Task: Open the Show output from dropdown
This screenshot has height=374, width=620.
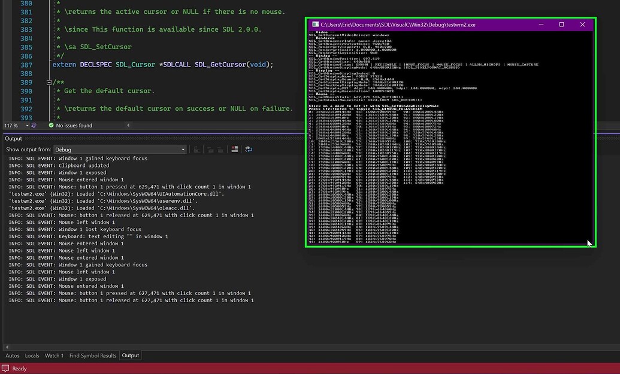Action: 183,149
